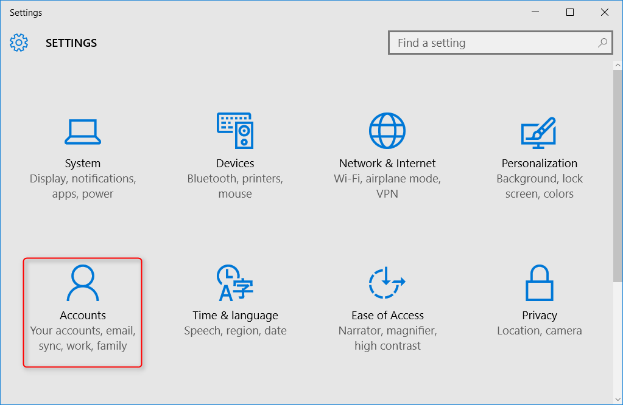The height and width of the screenshot is (405, 623).
Task: Click the Time & language clock icon
Action: pos(235,283)
